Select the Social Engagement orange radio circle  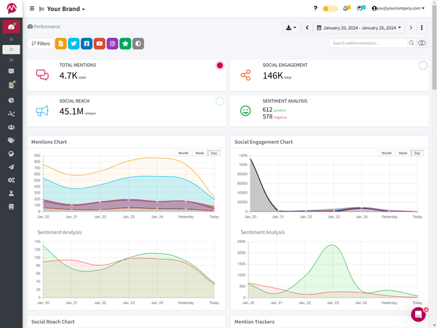pyautogui.click(x=423, y=65)
